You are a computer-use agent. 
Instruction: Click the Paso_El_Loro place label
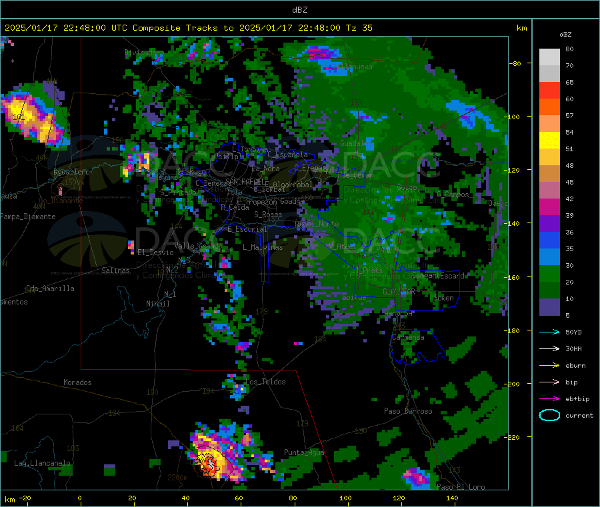[x=461, y=487]
